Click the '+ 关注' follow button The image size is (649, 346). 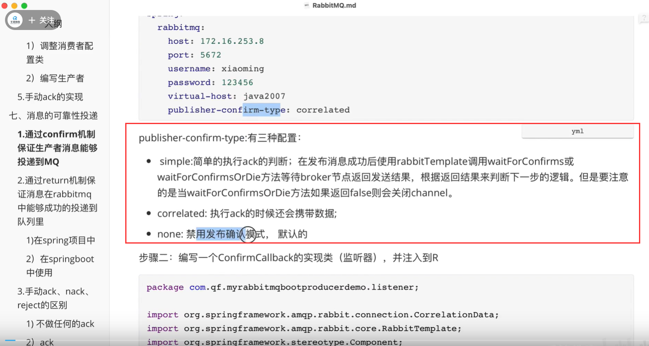pyautogui.click(x=41, y=20)
